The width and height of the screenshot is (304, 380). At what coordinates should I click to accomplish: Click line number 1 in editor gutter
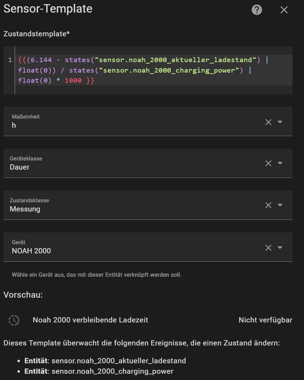click(x=10, y=60)
